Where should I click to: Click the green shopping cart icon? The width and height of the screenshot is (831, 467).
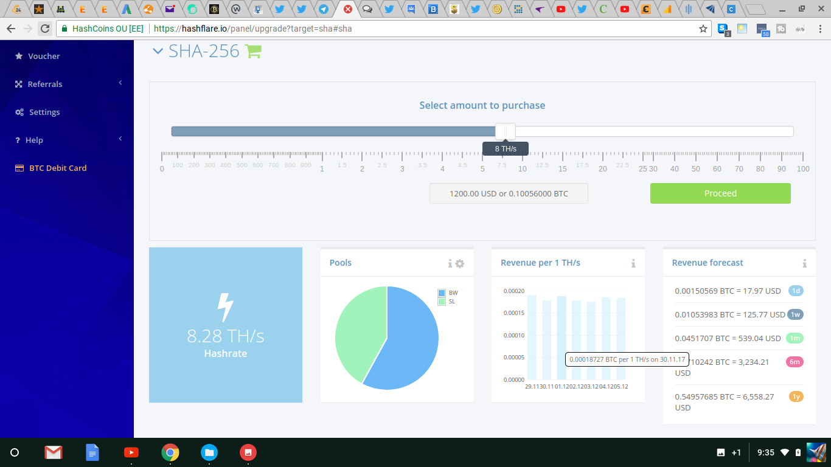(x=253, y=51)
